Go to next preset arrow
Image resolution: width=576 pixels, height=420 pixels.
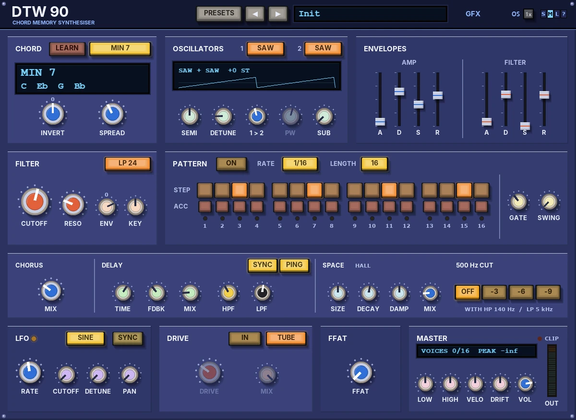(x=278, y=14)
